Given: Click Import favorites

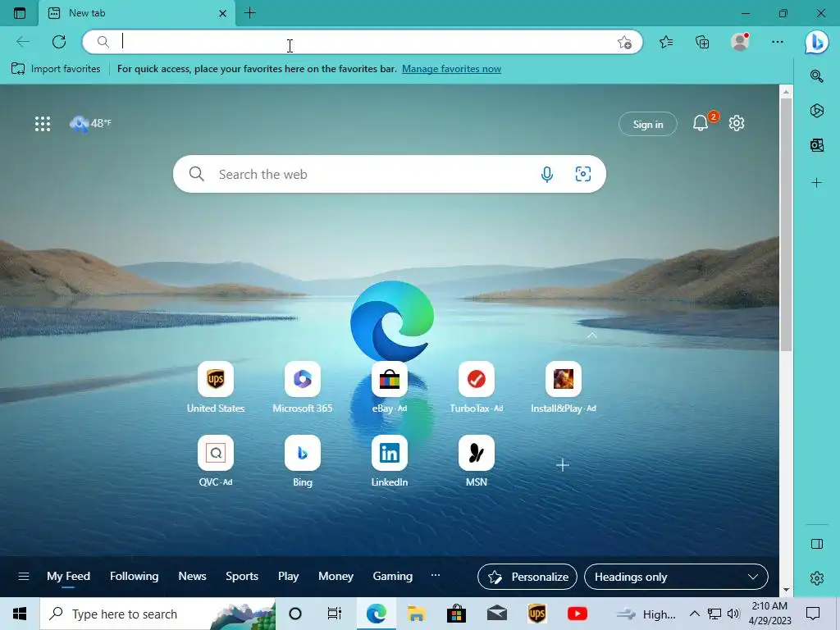Looking at the screenshot, I should 56,69.
